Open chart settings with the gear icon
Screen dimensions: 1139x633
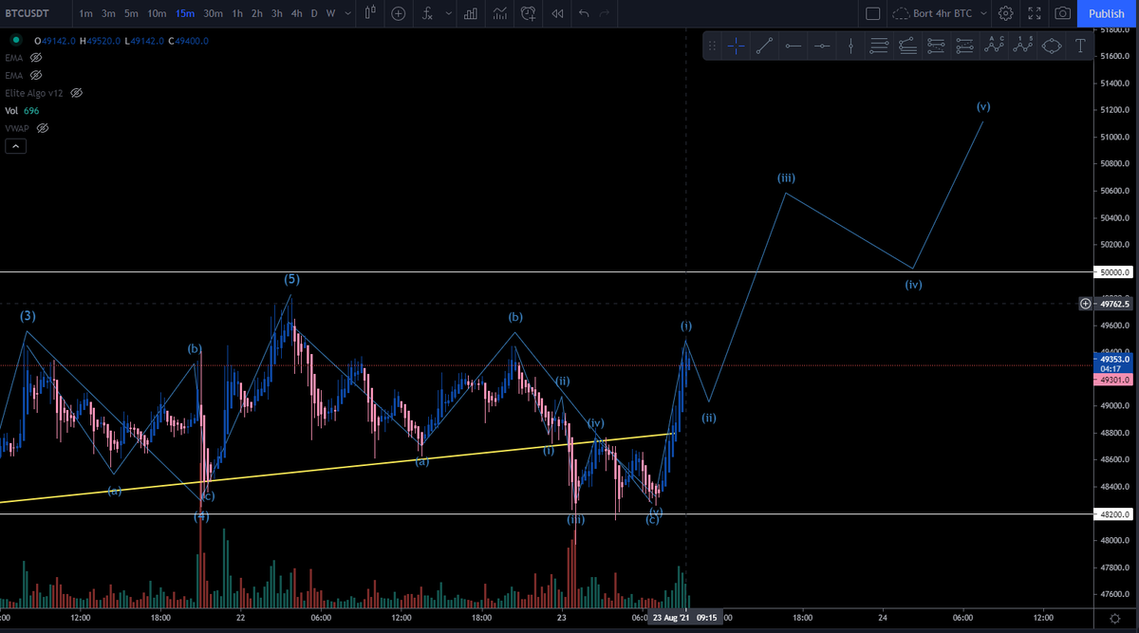(1005, 13)
